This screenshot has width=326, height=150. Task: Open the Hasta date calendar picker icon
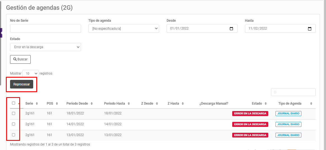309,29
